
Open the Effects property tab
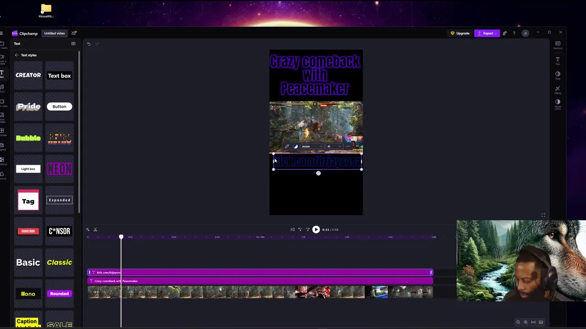click(x=558, y=90)
